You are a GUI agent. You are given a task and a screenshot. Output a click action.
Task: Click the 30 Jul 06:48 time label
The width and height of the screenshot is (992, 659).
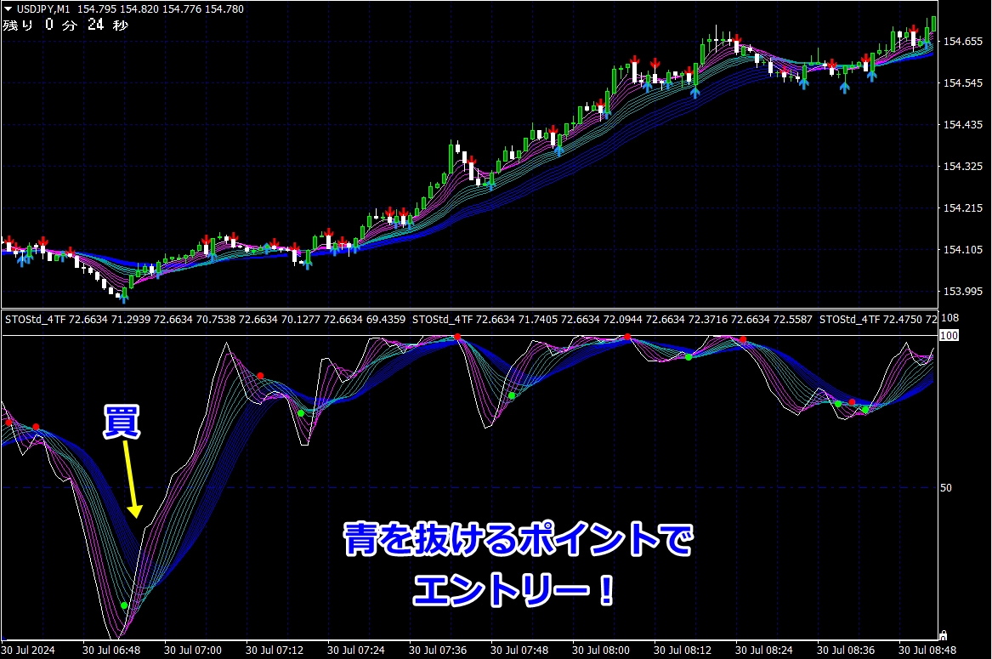111,650
